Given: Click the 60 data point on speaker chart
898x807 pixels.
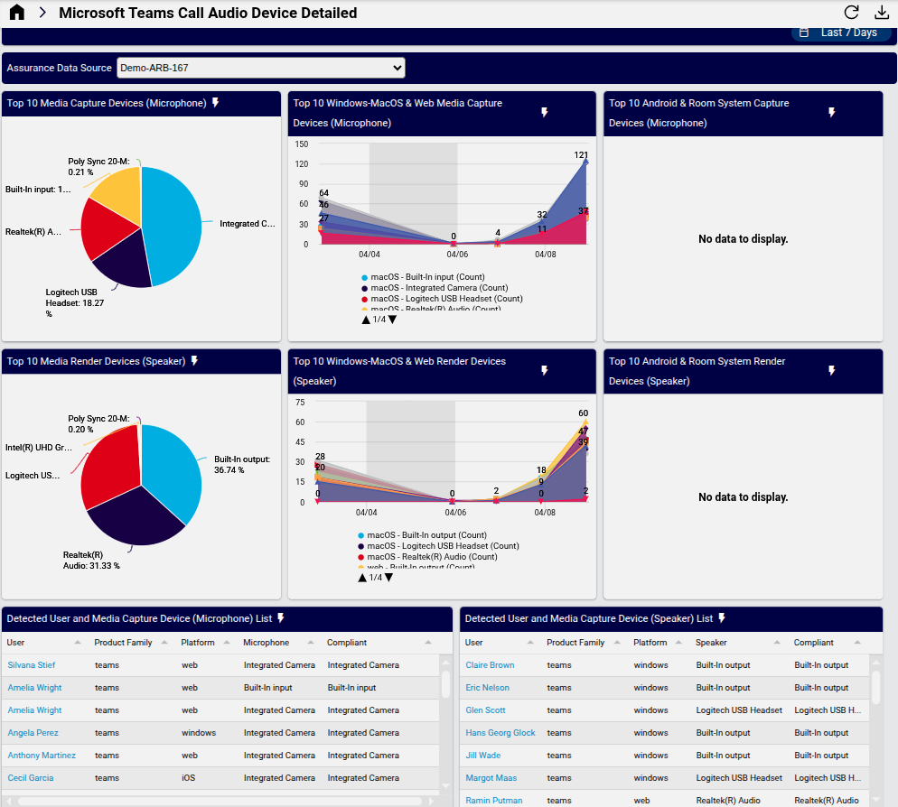Looking at the screenshot, I should click(585, 422).
